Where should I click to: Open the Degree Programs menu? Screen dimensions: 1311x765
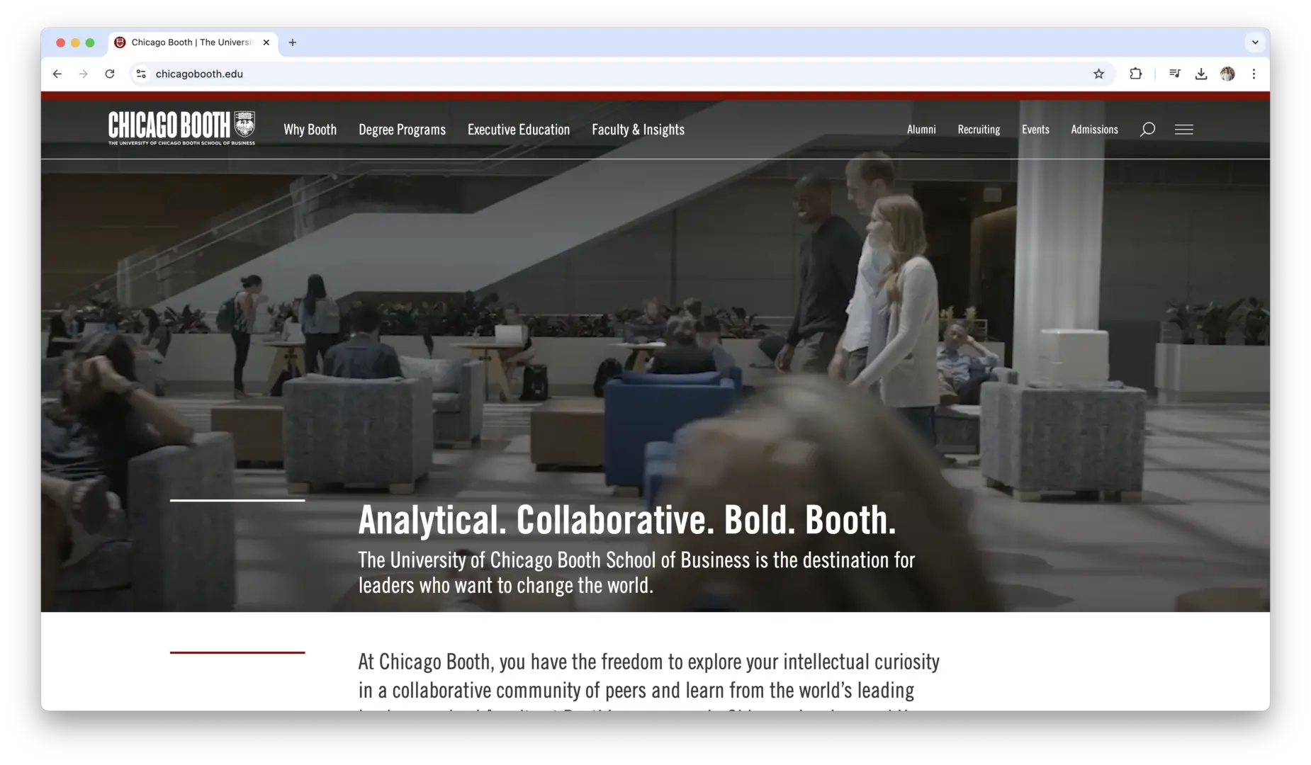(402, 130)
